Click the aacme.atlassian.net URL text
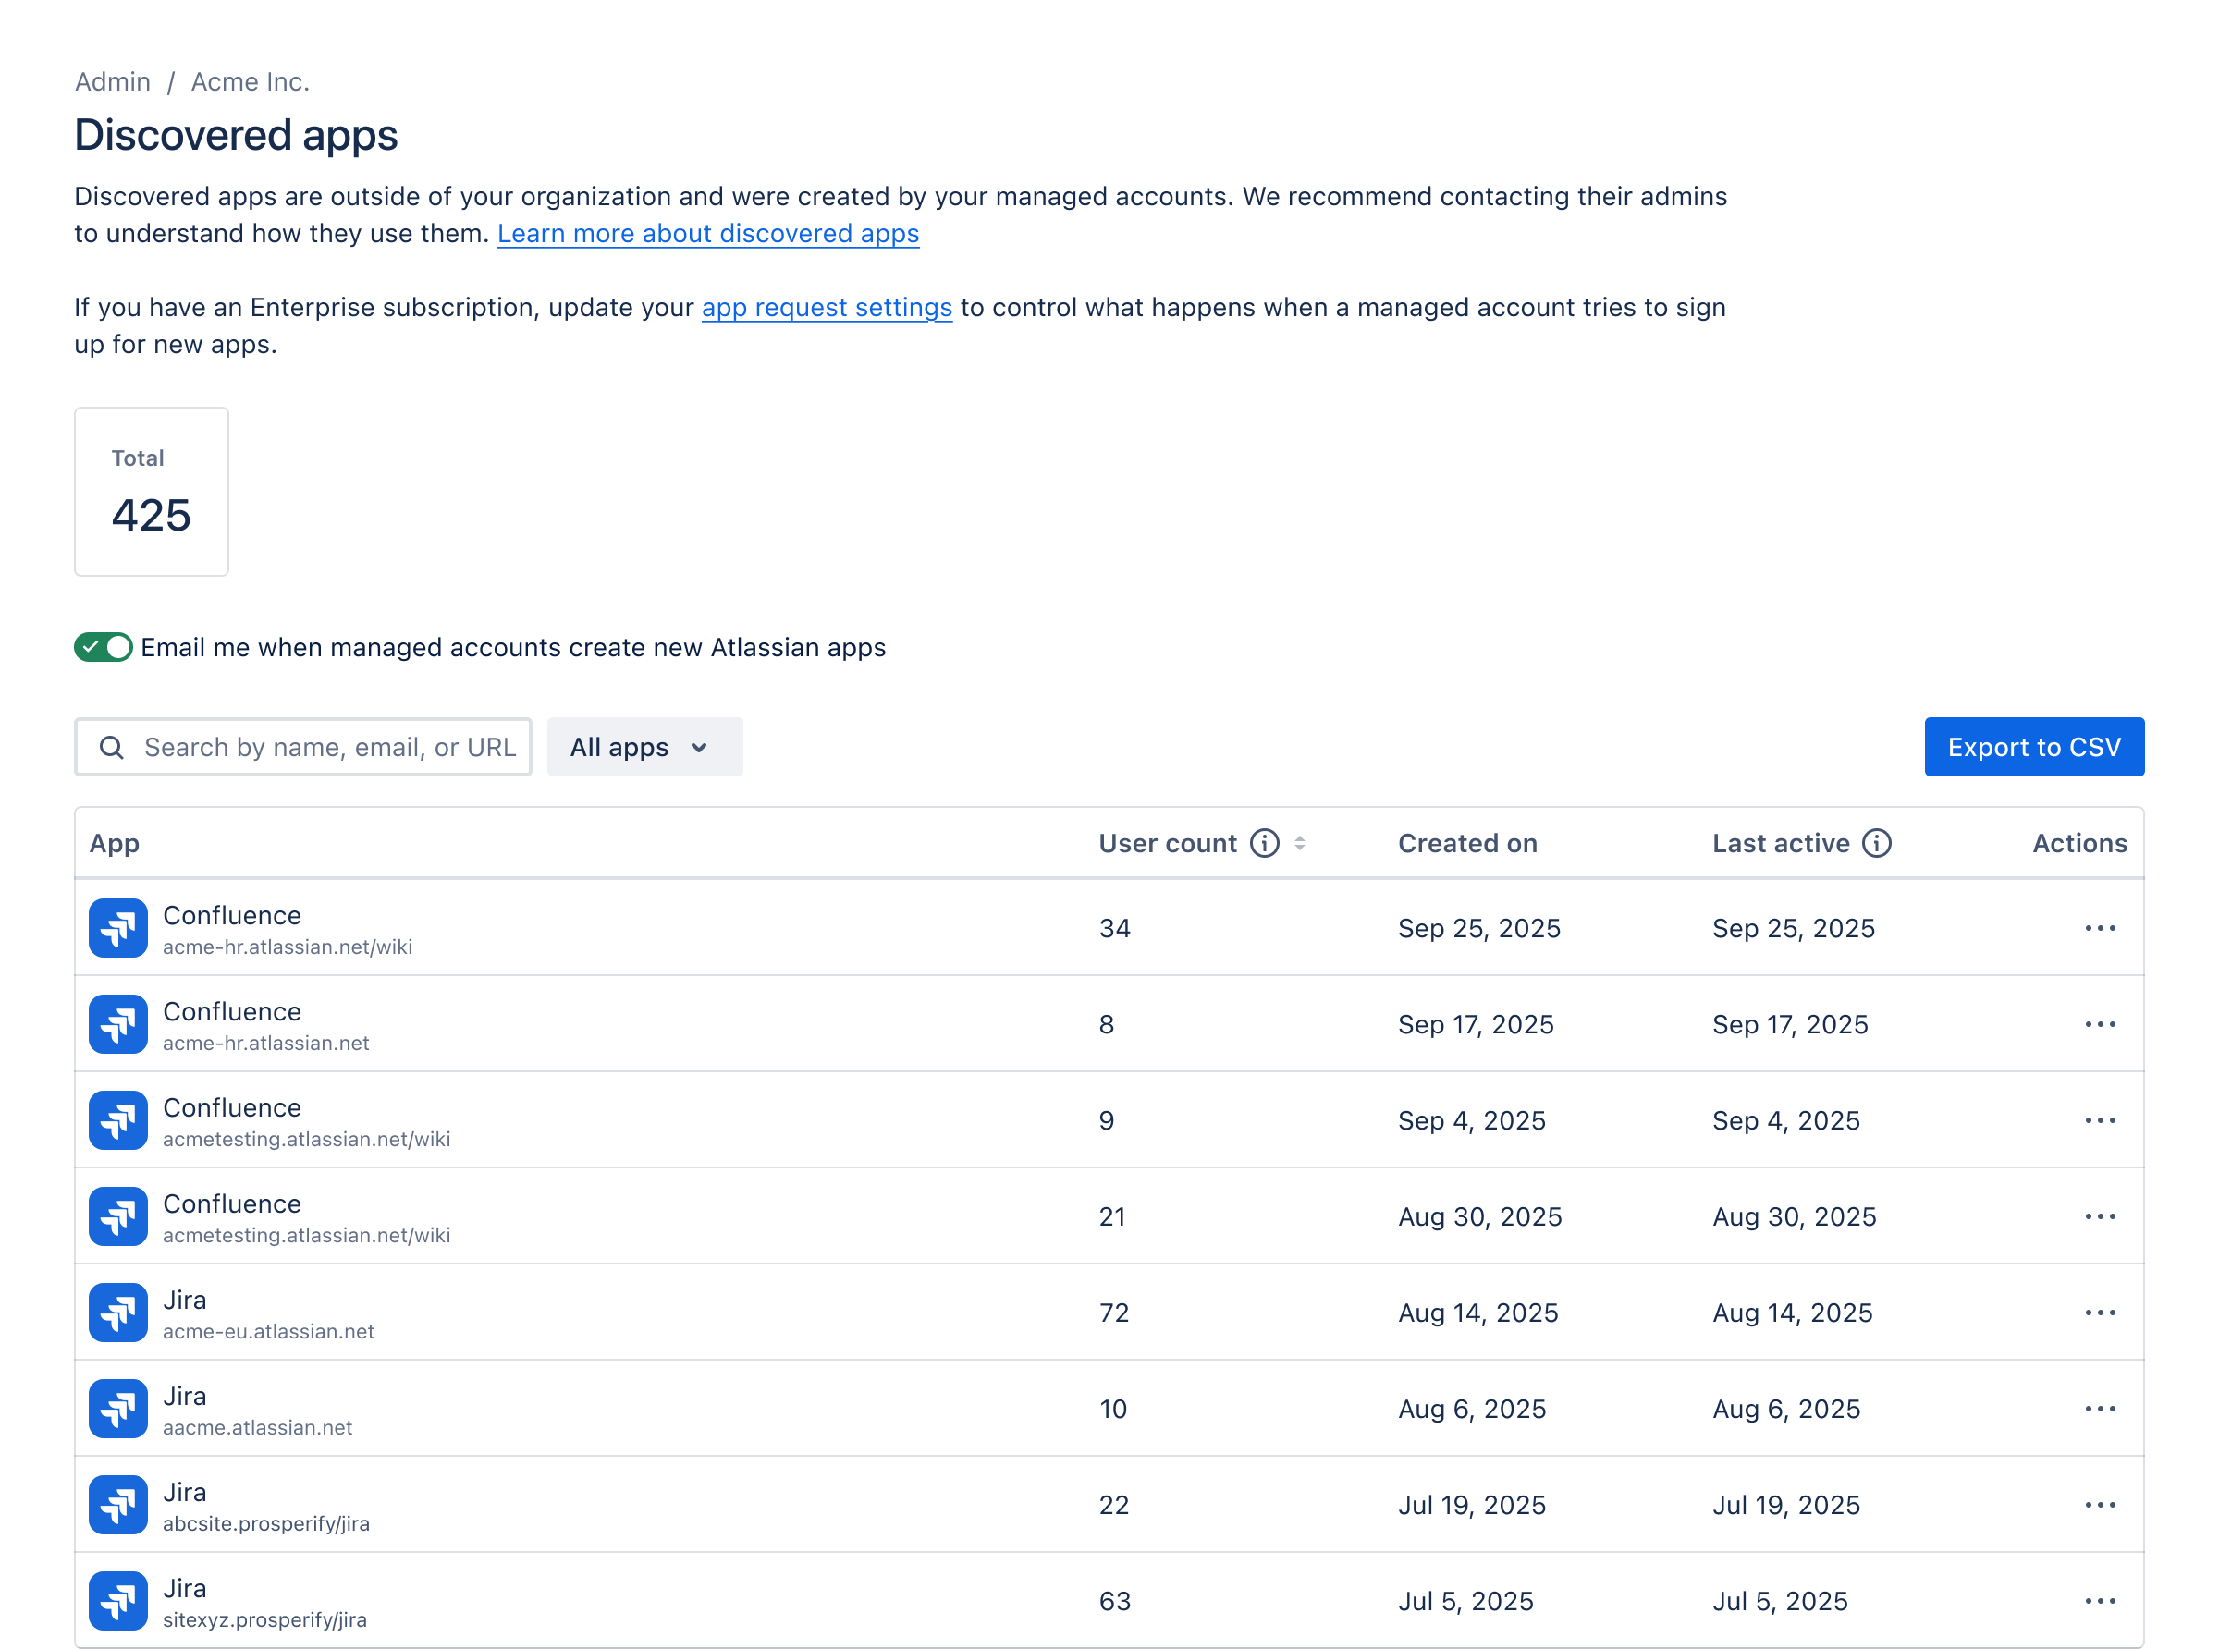The height and width of the screenshot is (1649, 2219). [x=258, y=1427]
